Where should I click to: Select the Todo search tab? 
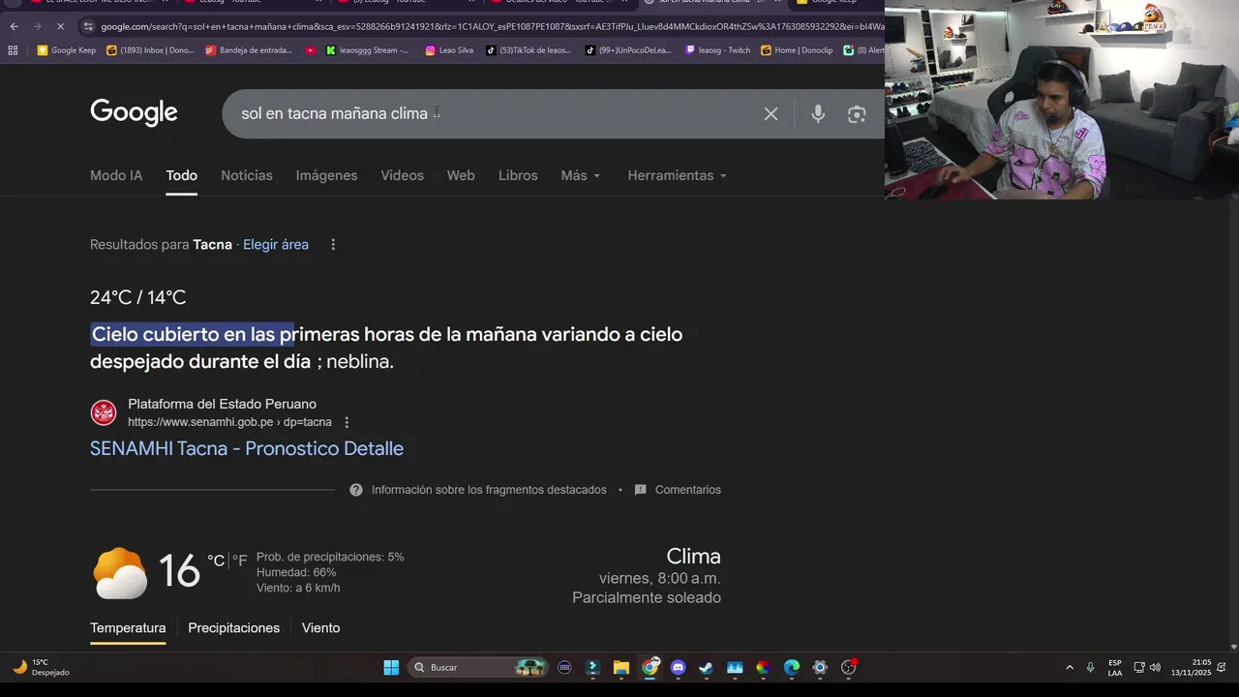pos(181,175)
